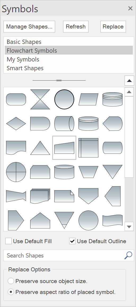Viewport: 136px width, 307px height.
Task: Pick the circle with cross (summing junction) shape
Action: click(16, 172)
